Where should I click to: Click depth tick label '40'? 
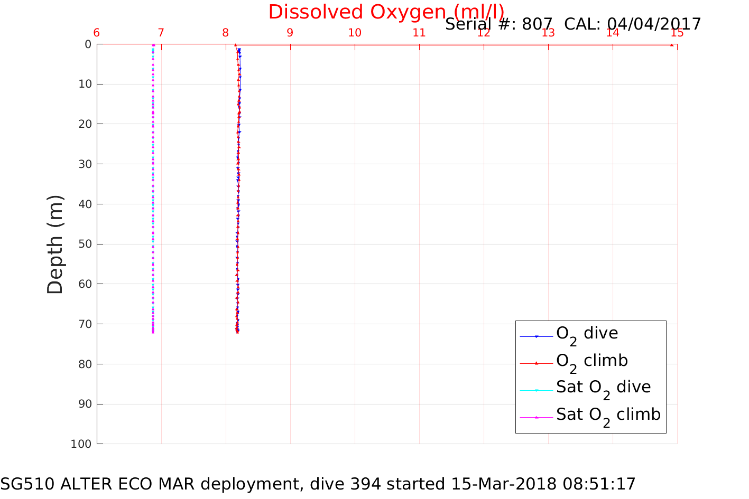click(x=85, y=204)
